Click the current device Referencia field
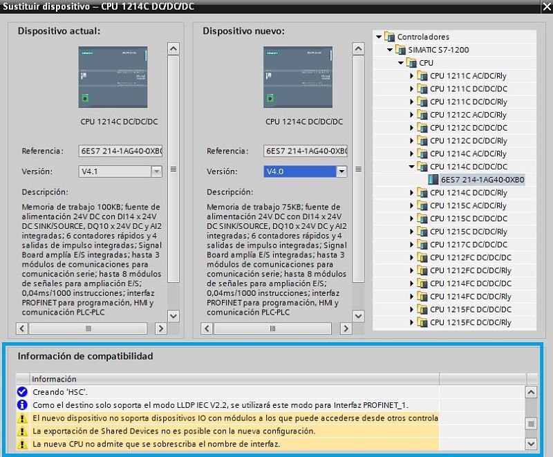 (120, 151)
